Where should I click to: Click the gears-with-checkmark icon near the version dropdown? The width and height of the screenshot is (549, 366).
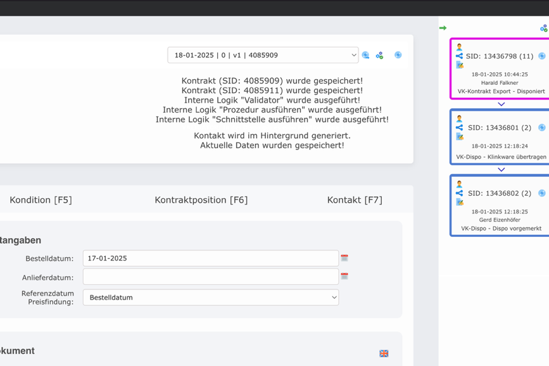click(x=380, y=55)
